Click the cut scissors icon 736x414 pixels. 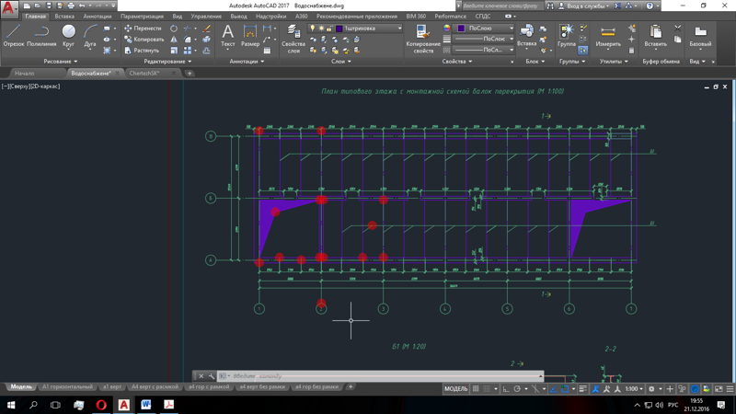point(677,29)
